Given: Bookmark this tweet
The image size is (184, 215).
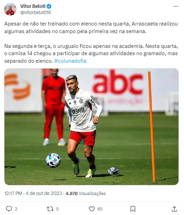Looking at the screenshot, I should click(x=133, y=209).
